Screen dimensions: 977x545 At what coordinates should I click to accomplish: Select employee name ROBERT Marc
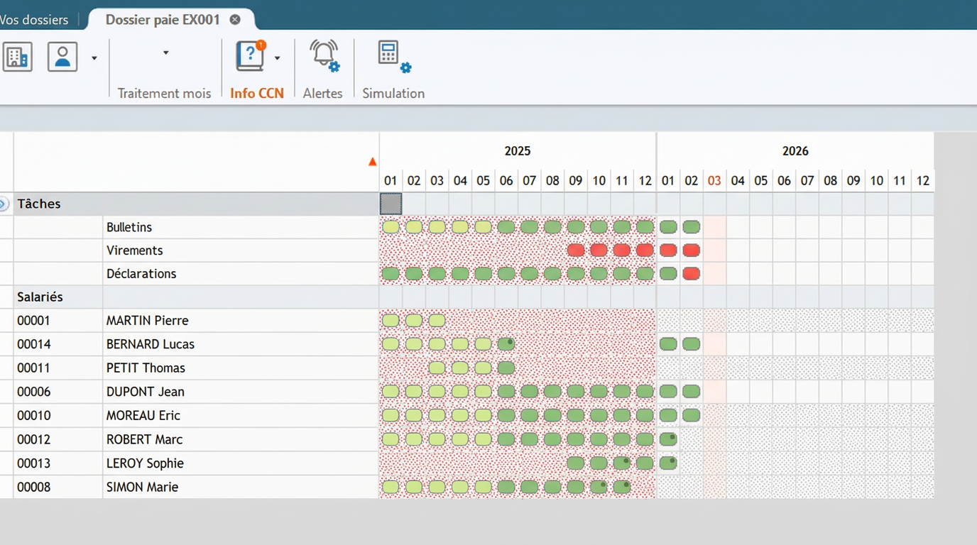[x=145, y=439]
